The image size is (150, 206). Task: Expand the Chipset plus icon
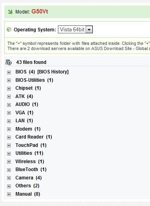pos(9,89)
